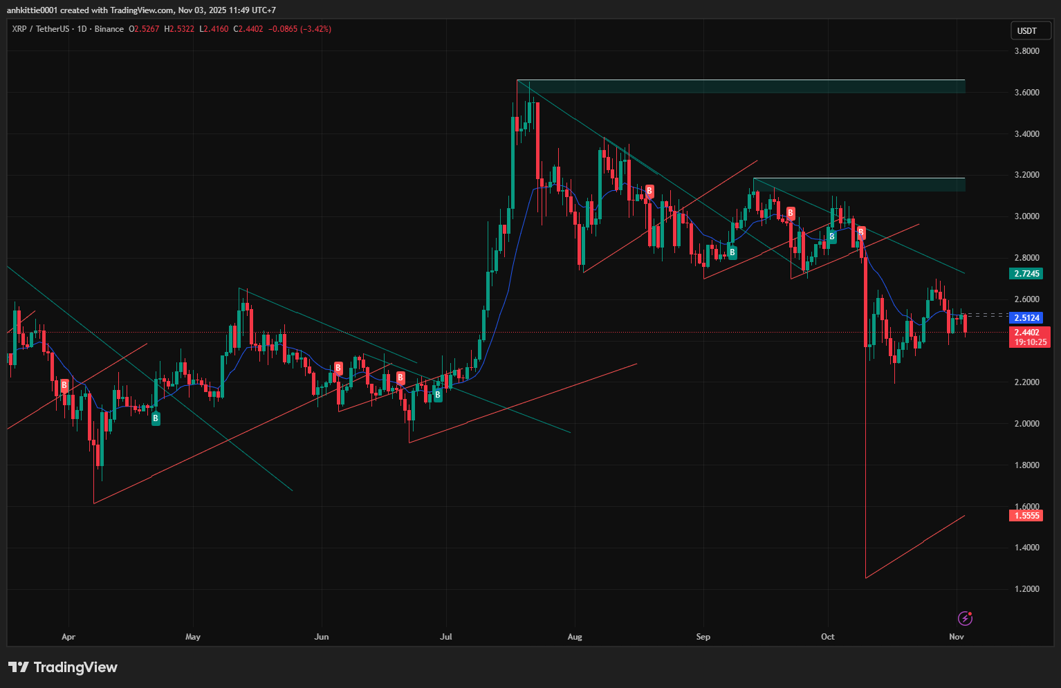1061x688 pixels.
Task: Click the green B marker near July
Action: pos(438,395)
